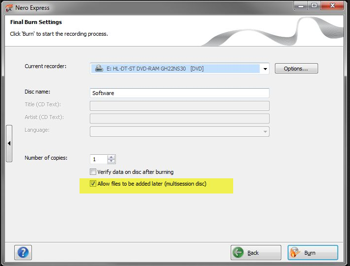This screenshot has height=266, width=350.
Task: Click the Disc name field containing Software
Action: coord(180,93)
